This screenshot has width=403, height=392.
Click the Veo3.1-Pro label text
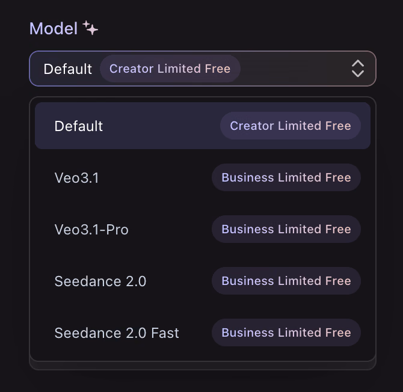tap(91, 230)
